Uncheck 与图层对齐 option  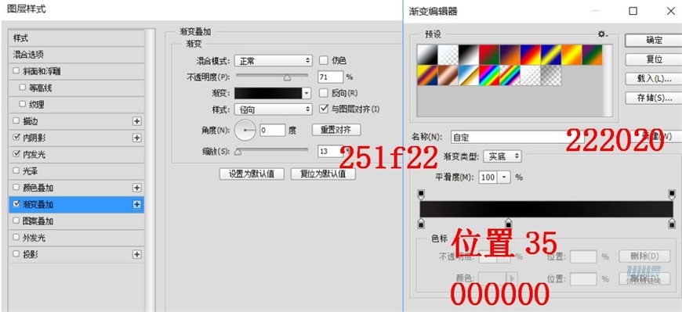click(x=323, y=109)
